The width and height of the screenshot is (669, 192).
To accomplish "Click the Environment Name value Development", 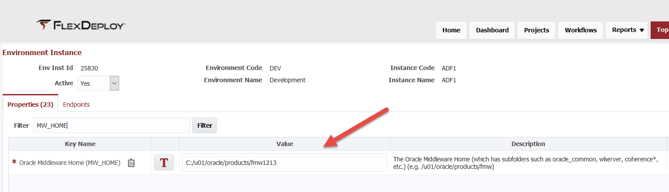I will 287,80.
